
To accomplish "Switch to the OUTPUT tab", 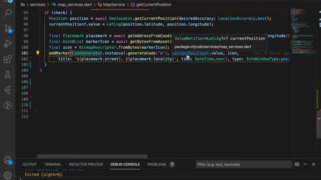I will tap(30, 164).
